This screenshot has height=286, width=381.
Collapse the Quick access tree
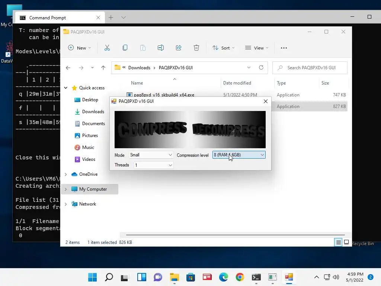coord(65,88)
